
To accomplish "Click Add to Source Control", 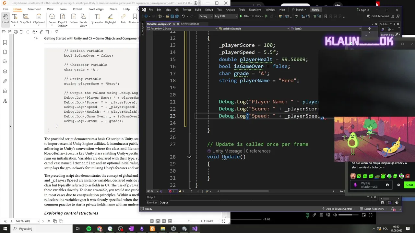I will 338,209.
